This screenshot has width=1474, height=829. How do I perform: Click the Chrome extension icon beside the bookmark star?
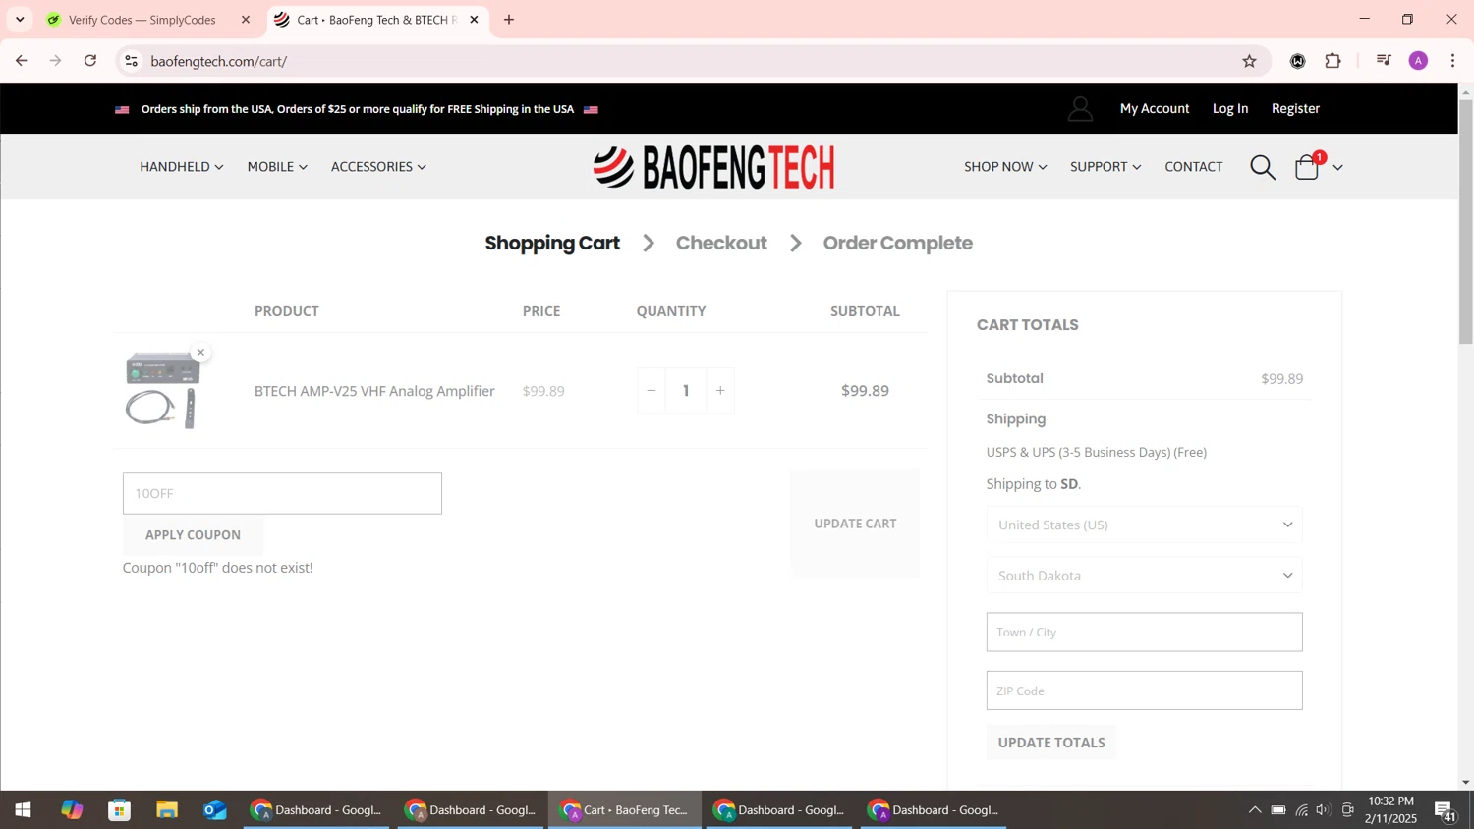pos(1297,61)
